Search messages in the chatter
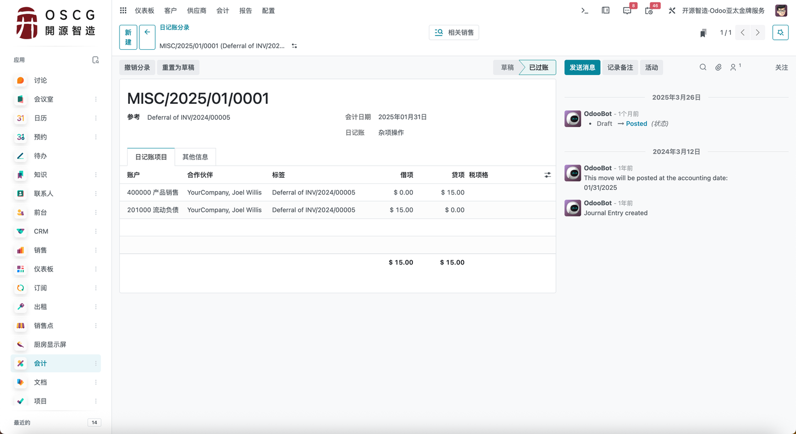The width and height of the screenshot is (796, 434). (x=703, y=67)
